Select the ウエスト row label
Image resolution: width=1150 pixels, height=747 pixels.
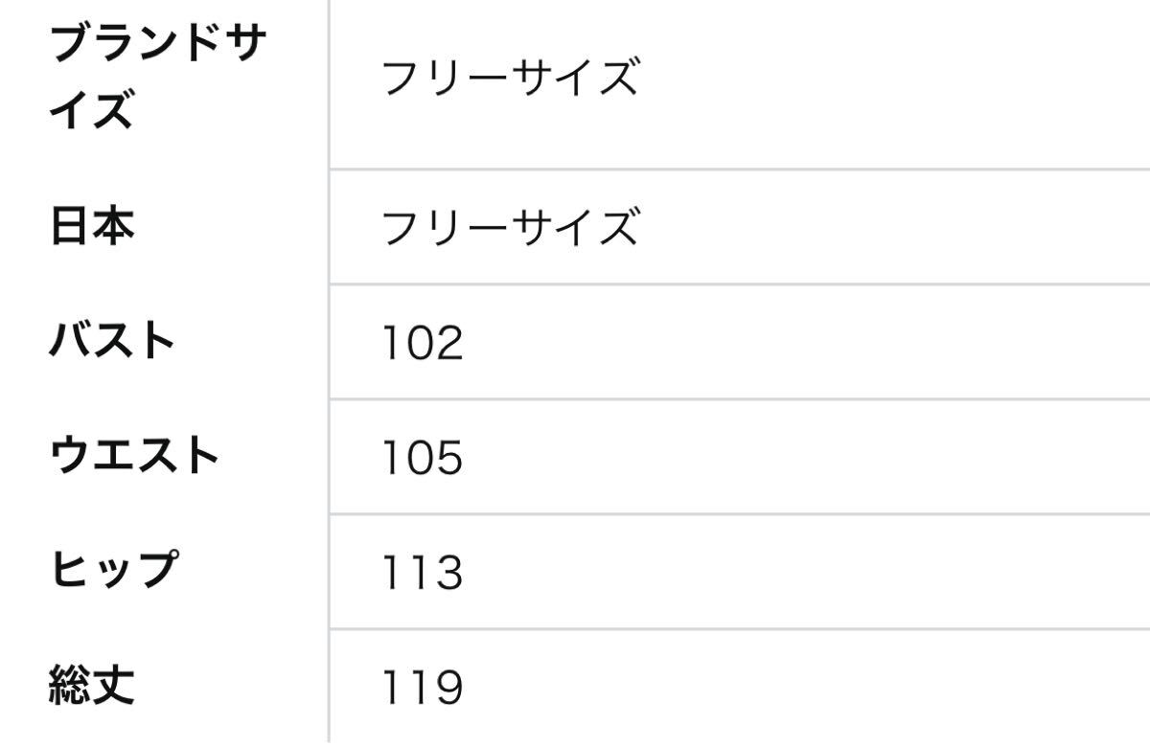click(134, 457)
